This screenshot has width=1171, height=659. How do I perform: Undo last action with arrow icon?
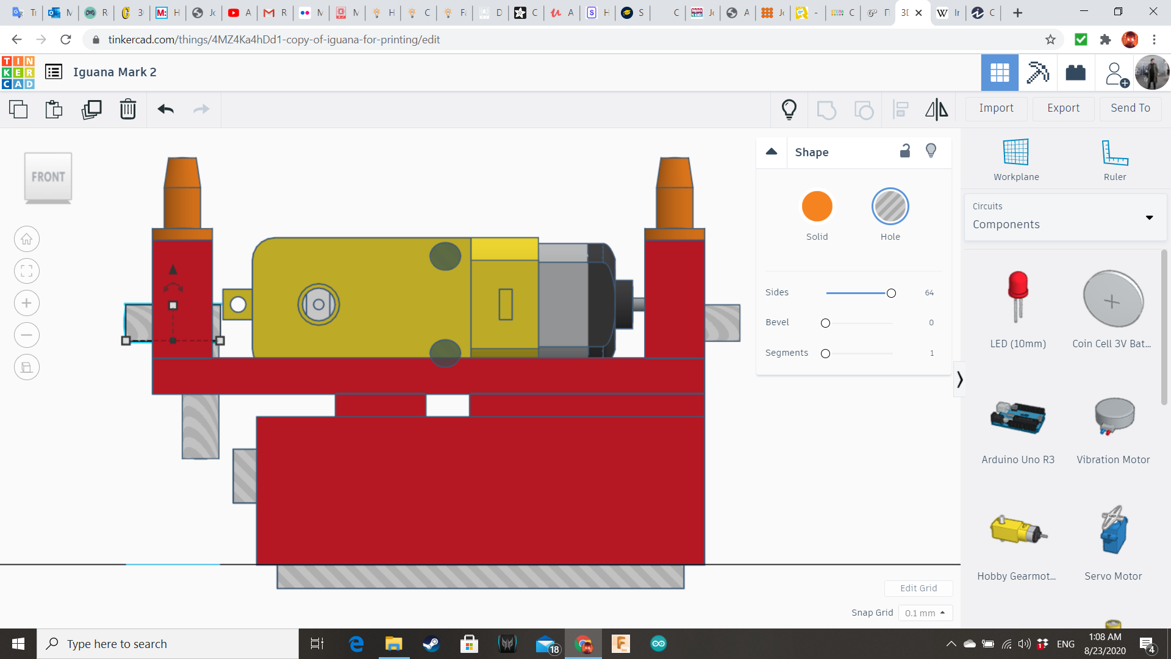[165, 109]
